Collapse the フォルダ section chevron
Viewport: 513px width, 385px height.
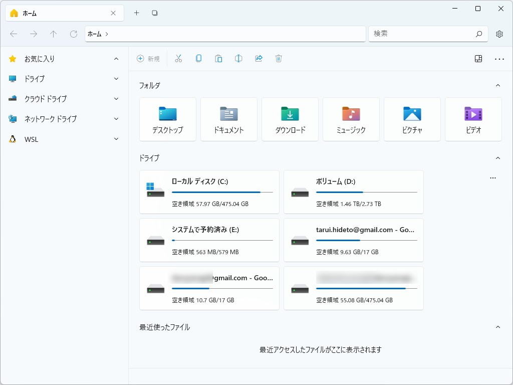497,86
